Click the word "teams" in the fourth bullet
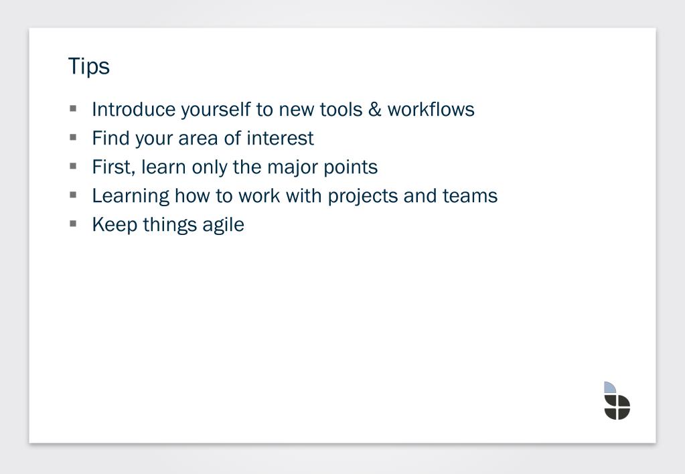The image size is (685, 474). tap(470, 195)
